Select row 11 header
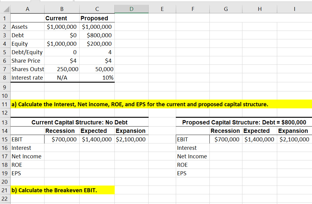Viewport: 312px width, 204px height. (5, 104)
